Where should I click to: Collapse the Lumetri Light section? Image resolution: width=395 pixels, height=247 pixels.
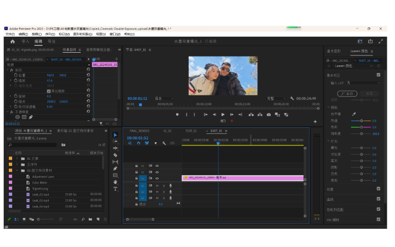[329, 141]
